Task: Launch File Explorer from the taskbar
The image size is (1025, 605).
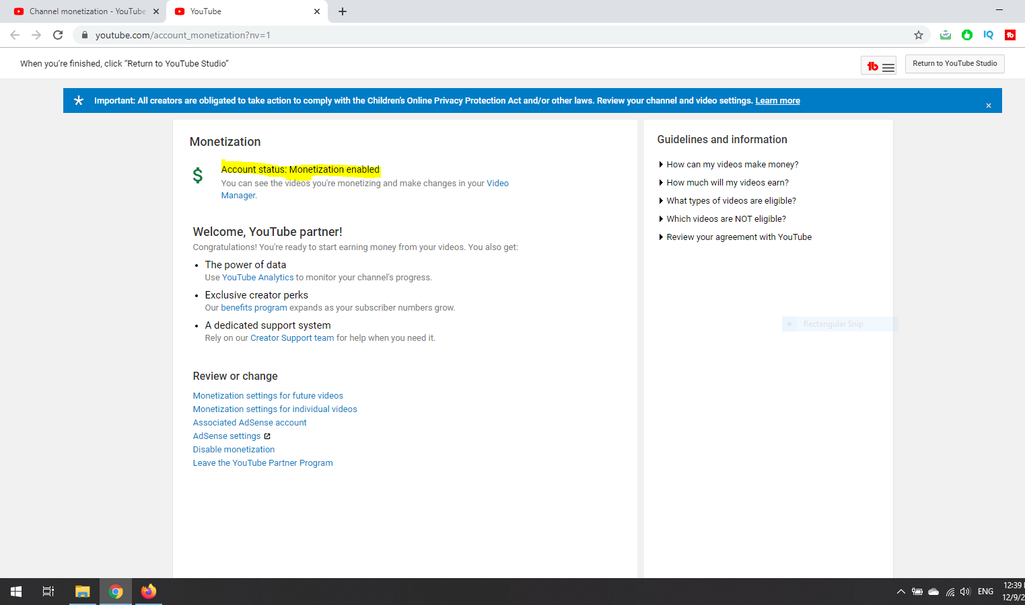Action: coord(83,592)
